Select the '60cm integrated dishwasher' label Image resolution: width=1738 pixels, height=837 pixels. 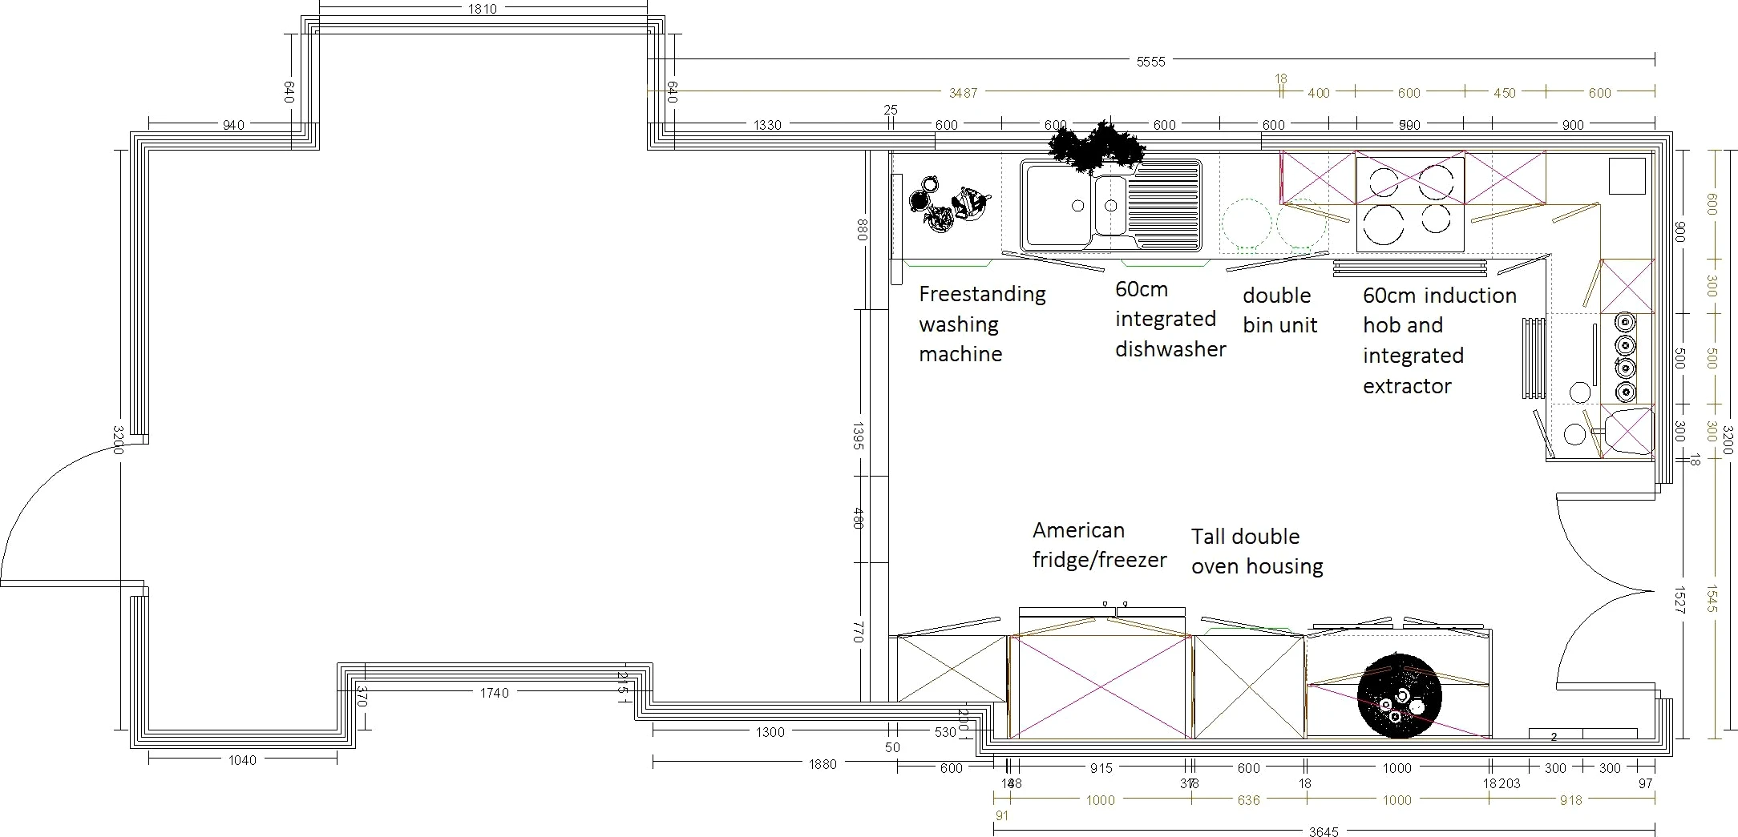tap(1170, 319)
